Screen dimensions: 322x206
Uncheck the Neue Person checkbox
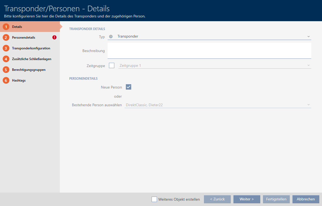pos(129,87)
